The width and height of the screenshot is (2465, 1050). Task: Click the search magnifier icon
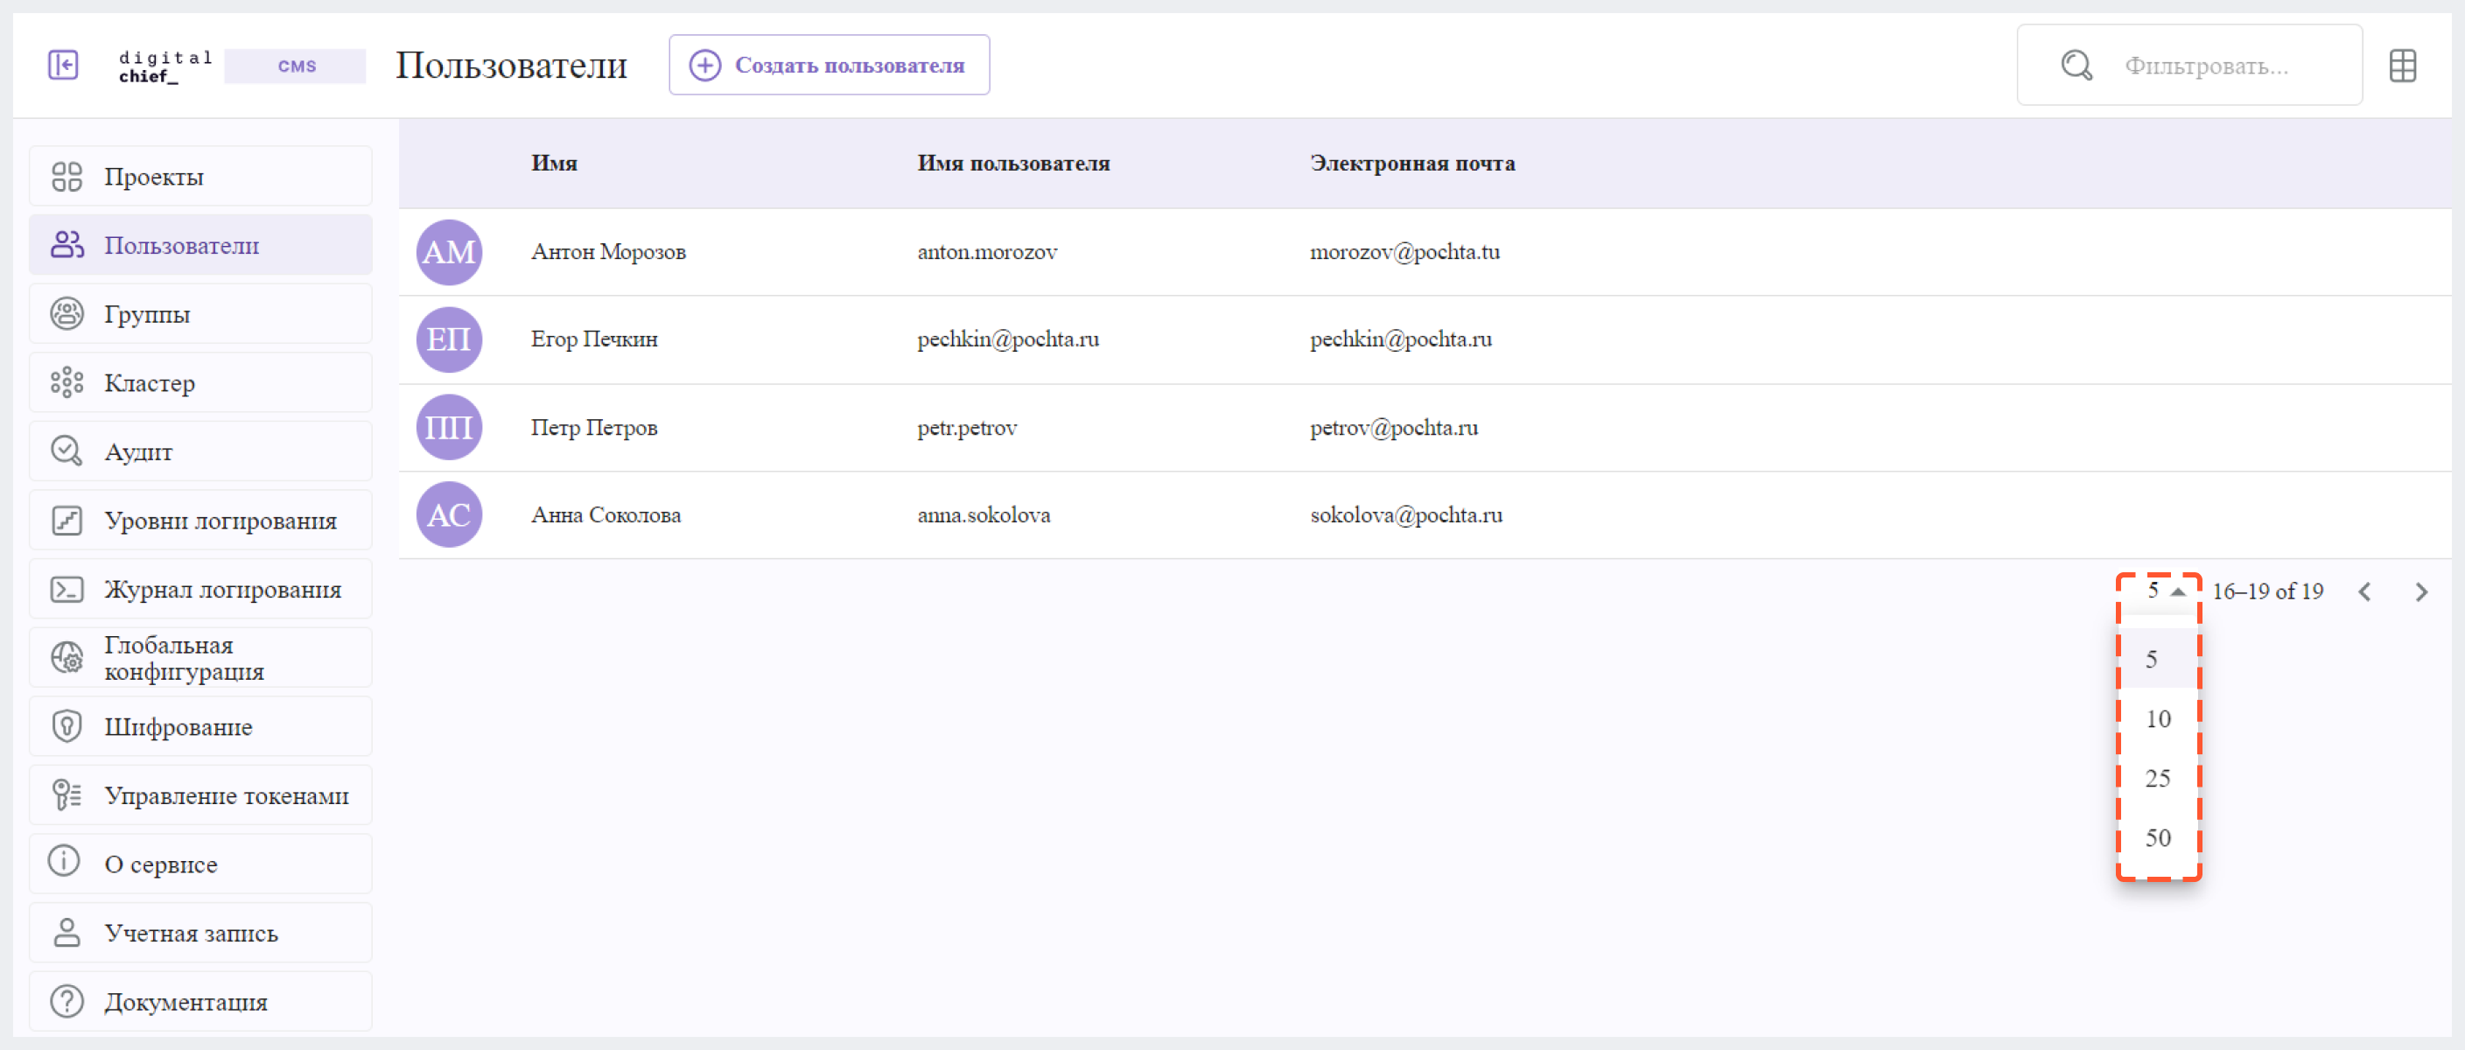[x=2076, y=65]
